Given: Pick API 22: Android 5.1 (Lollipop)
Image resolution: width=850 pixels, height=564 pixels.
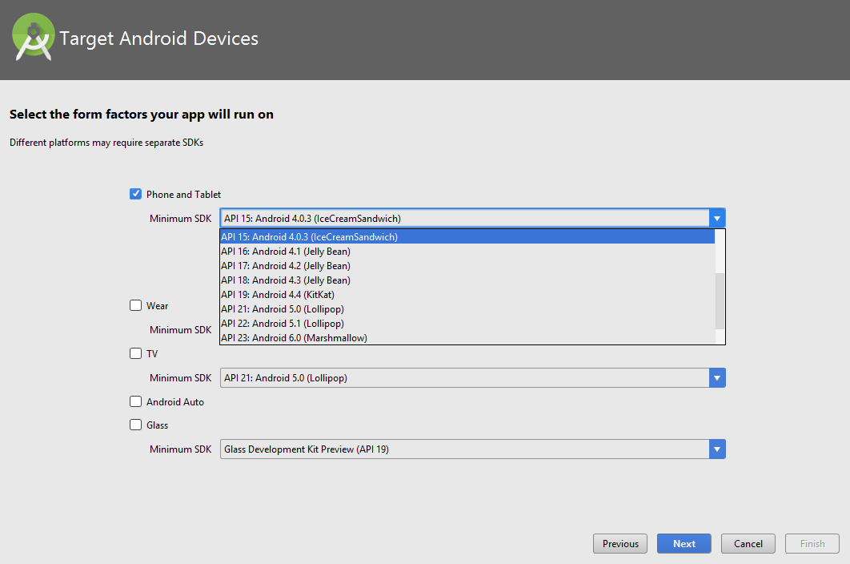Looking at the screenshot, I should pyautogui.click(x=467, y=323).
